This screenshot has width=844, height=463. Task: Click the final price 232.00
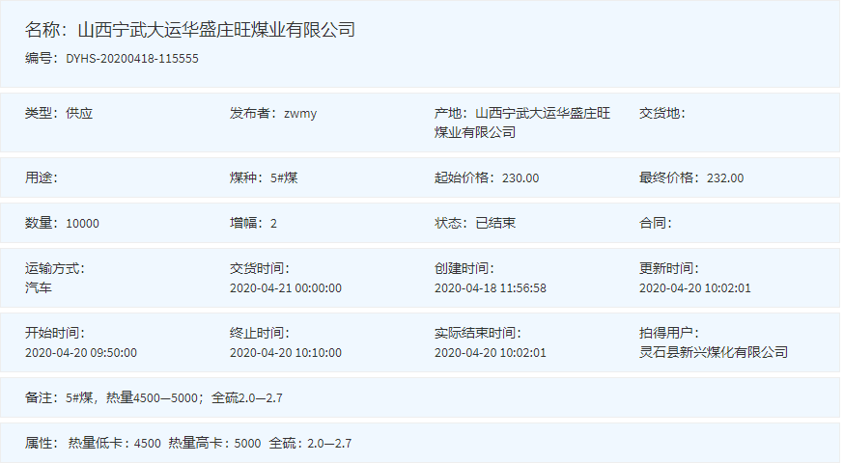coord(725,177)
